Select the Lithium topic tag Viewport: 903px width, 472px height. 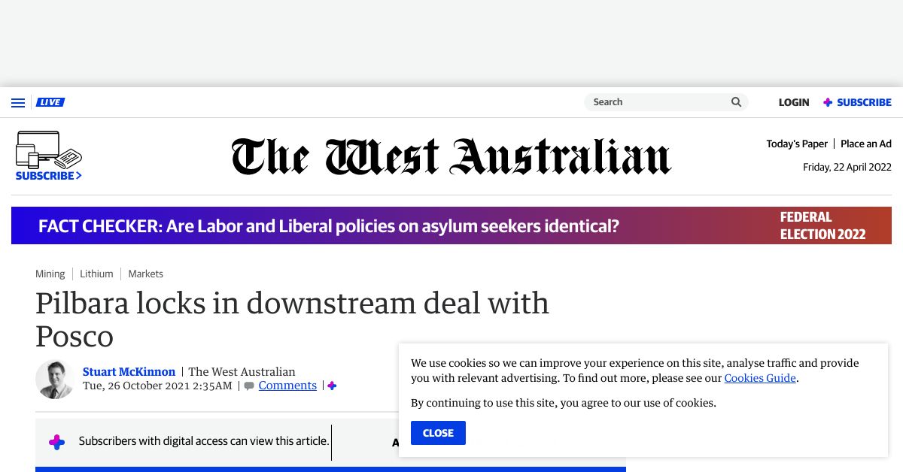(96, 274)
